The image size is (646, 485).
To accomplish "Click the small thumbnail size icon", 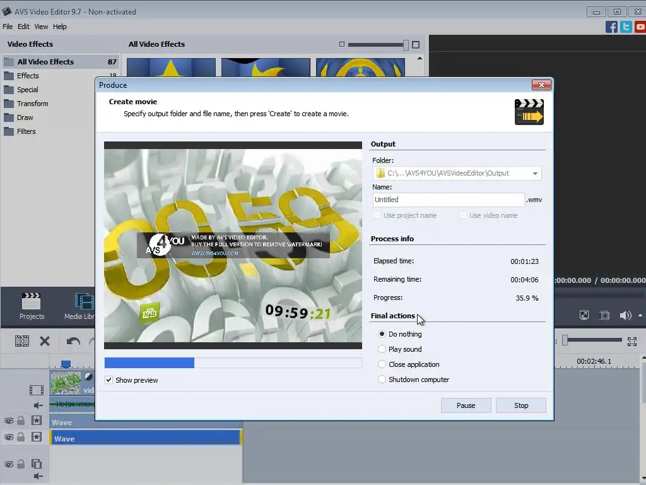I will [341, 44].
